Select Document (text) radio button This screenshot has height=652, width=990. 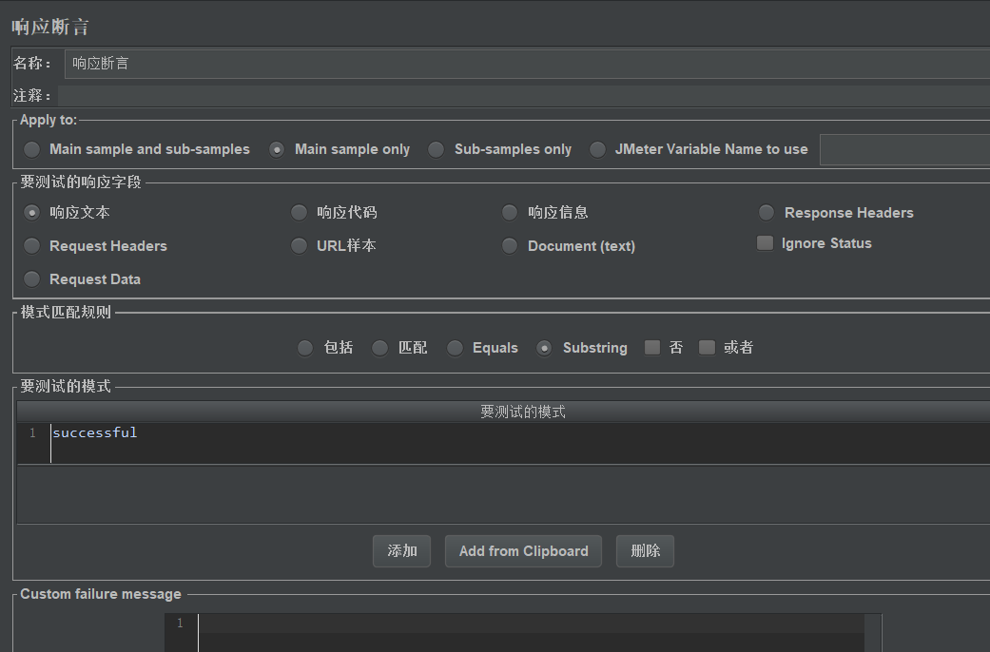pyautogui.click(x=510, y=245)
